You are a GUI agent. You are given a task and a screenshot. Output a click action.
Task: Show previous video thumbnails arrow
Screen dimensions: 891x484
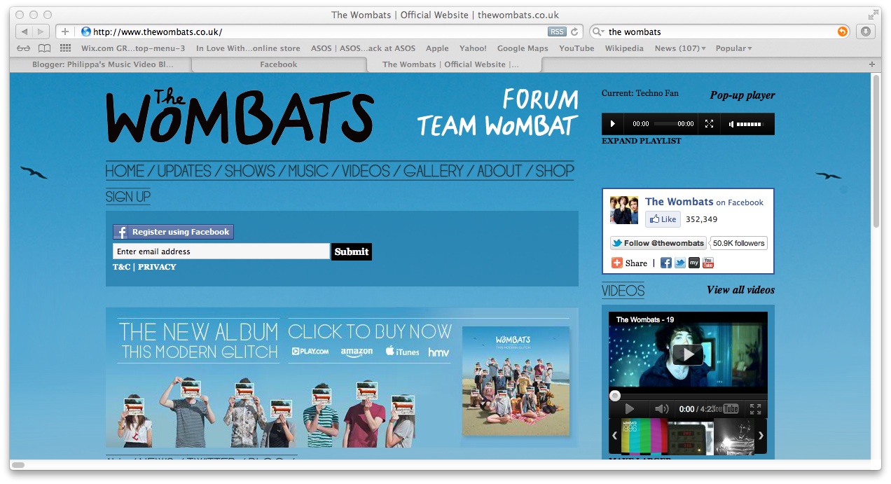[x=615, y=436]
